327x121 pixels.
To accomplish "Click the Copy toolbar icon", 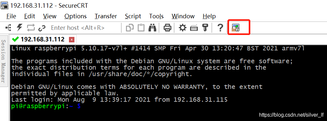I will tap(130, 28).
